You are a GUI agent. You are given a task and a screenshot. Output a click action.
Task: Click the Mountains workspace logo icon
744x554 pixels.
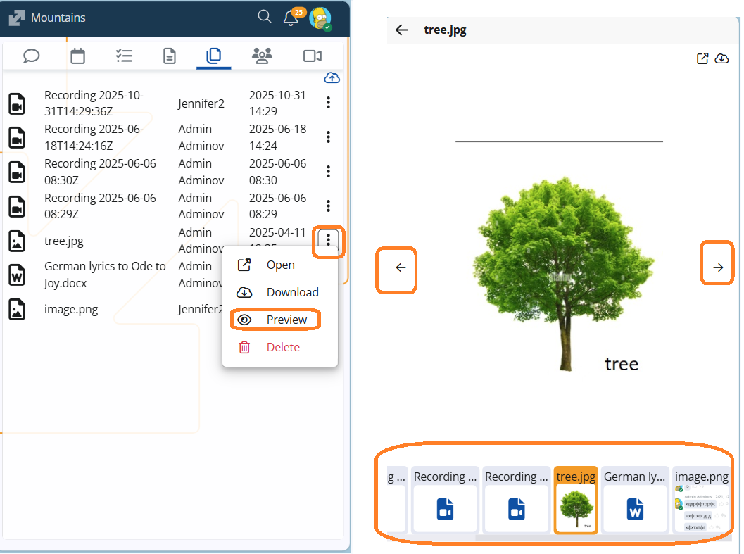click(x=16, y=18)
